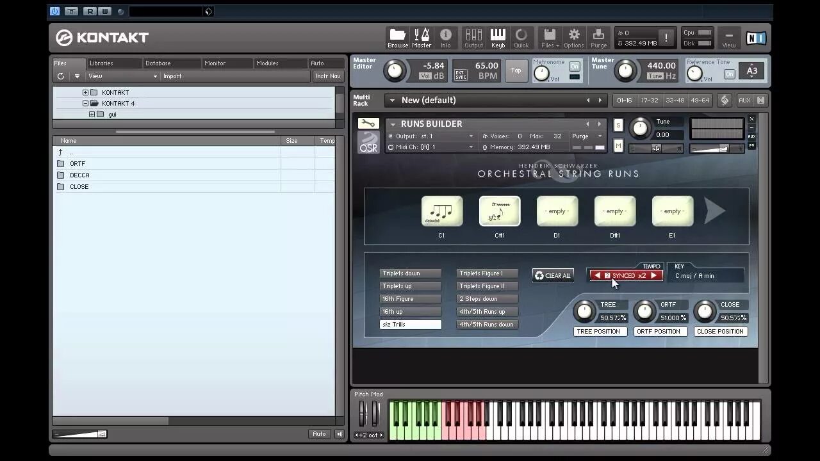The image size is (820, 461).
Task: Click the global Purge icon
Action: (x=598, y=38)
